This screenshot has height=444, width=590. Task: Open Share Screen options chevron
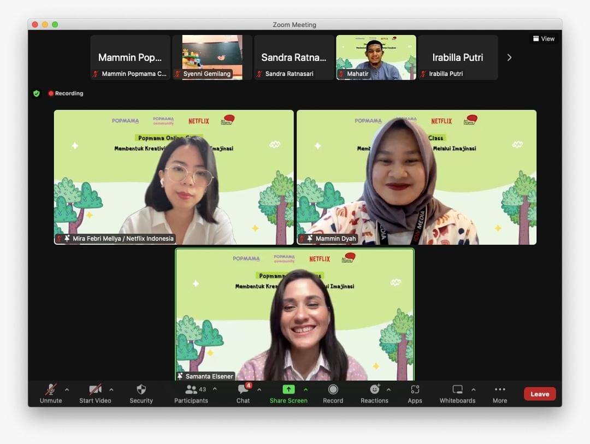coord(306,389)
